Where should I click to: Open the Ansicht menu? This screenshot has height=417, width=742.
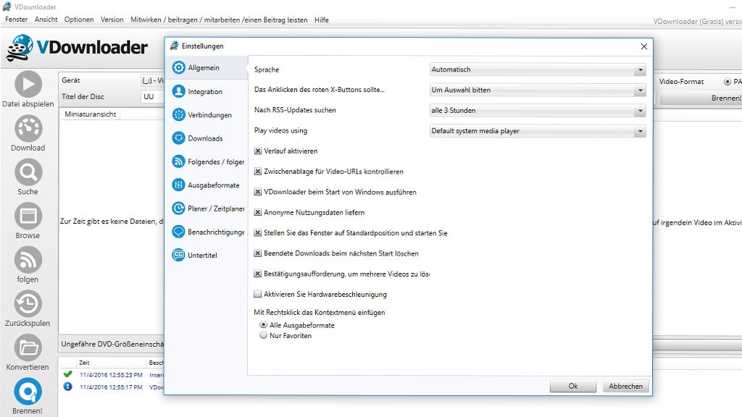click(x=46, y=20)
